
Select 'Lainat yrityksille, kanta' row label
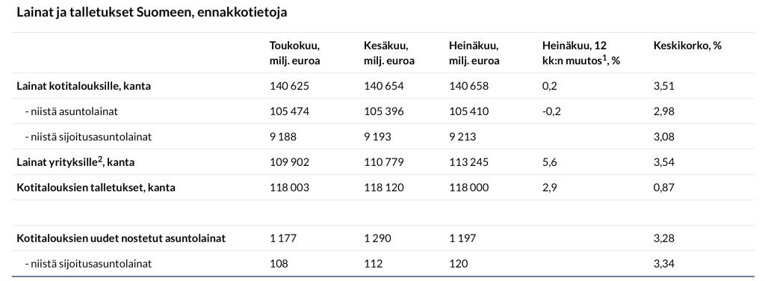pyautogui.click(x=75, y=162)
